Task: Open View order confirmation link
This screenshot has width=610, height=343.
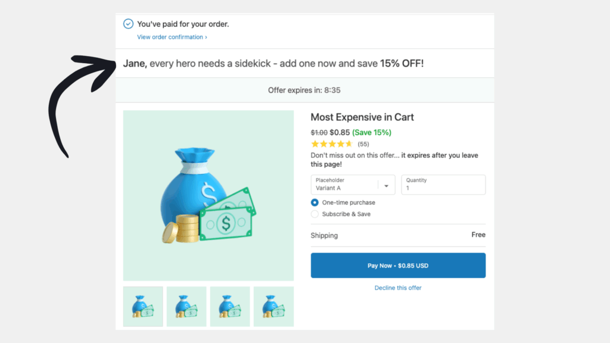Action: point(172,37)
